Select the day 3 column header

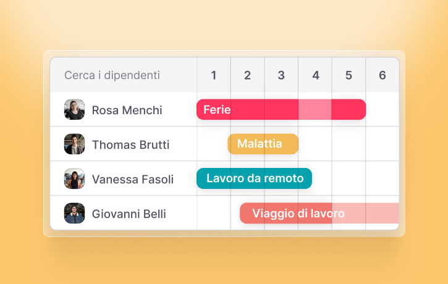click(281, 75)
